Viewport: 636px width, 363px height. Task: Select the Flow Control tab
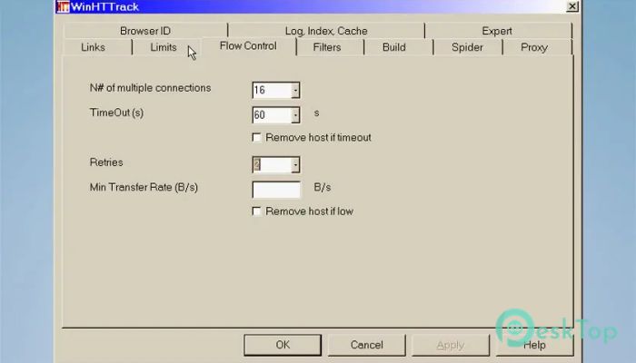click(x=248, y=46)
